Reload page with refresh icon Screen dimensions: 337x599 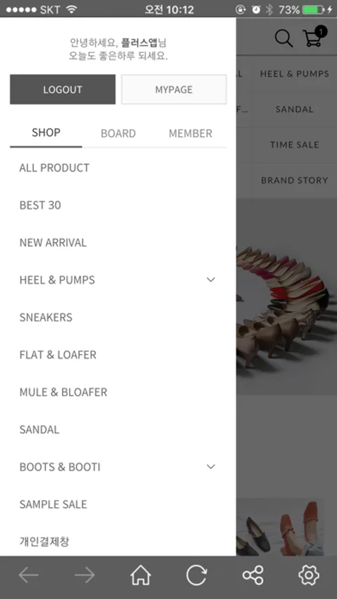[197, 575]
